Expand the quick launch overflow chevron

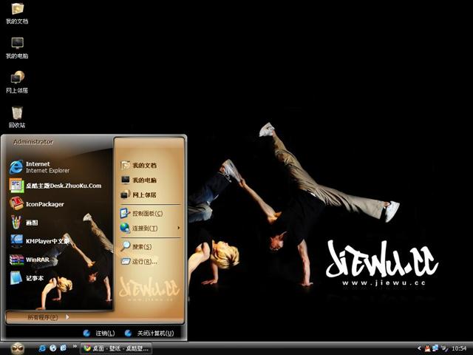point(75,348)
